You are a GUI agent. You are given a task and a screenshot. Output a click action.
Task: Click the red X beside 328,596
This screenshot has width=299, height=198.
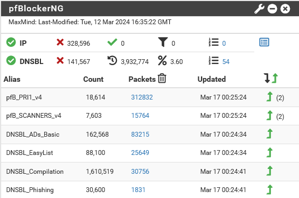[x=60, y=43]
